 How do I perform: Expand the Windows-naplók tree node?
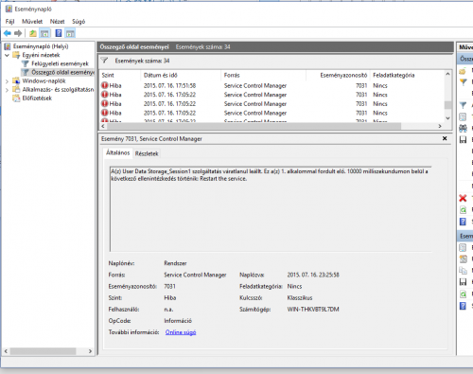tap(7, 81)
